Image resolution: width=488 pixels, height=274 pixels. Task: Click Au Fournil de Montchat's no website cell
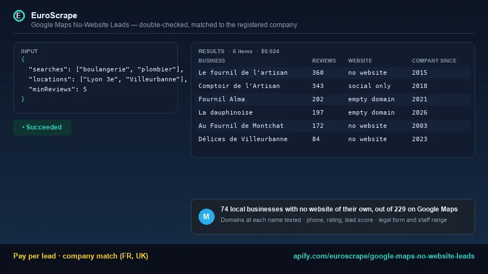click(x=368, y=126)
